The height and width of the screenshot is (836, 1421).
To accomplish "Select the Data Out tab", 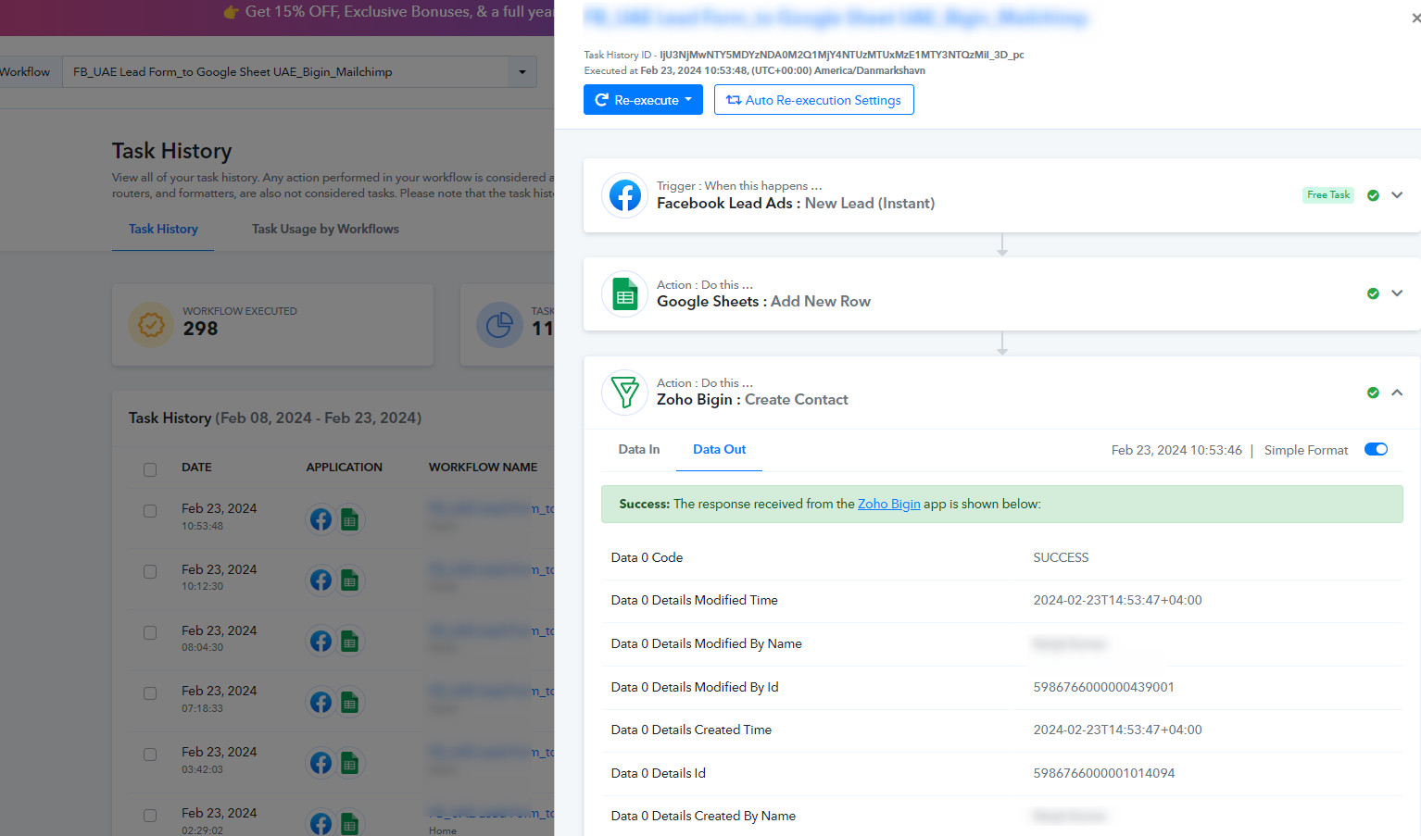I will [719, 449].
